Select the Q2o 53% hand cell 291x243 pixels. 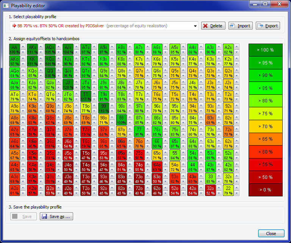[x=50, y=190]
